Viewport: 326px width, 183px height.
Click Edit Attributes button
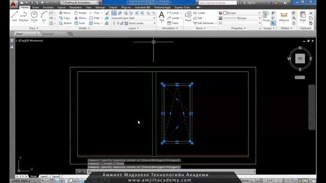coord(204,23)
